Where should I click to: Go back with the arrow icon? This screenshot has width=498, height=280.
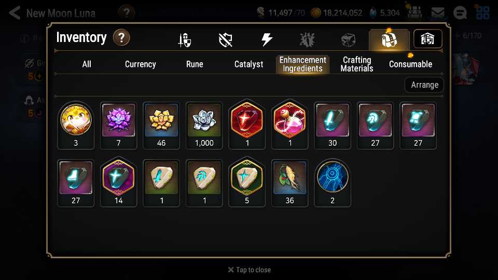point(15,13)
